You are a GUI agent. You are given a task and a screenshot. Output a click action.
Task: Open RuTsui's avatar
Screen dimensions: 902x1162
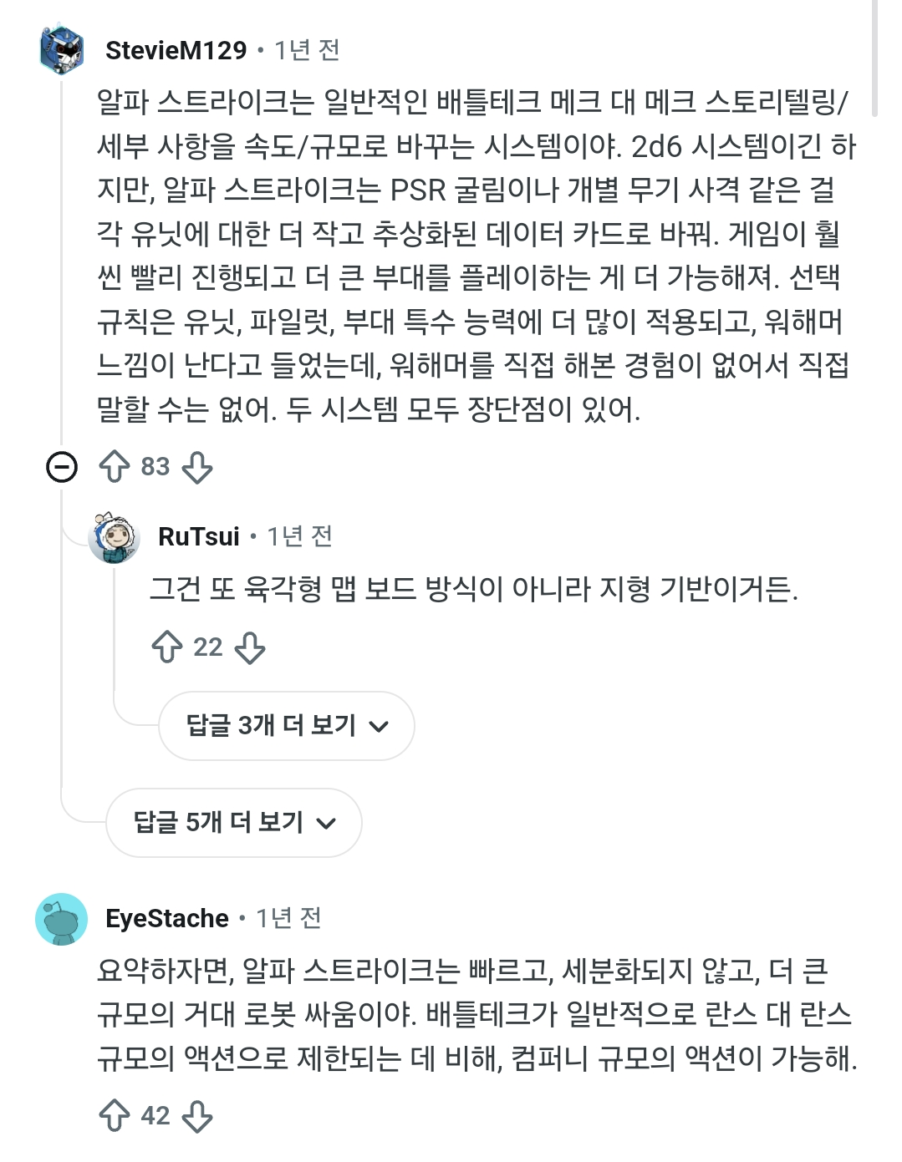[114, 537]
